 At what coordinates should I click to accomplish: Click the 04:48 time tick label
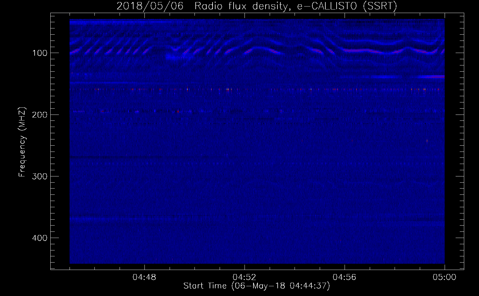(144, 277)
